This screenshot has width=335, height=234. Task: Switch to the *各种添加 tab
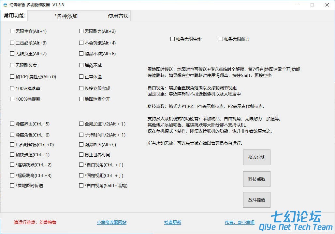(x=66, y=16)
